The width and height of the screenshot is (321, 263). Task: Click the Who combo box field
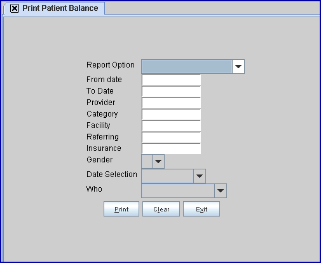coord(178,191)
